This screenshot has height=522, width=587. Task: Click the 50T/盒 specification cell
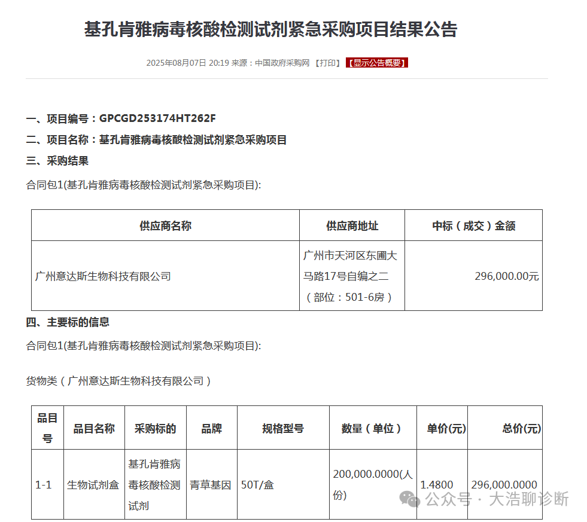pos(258,484)
